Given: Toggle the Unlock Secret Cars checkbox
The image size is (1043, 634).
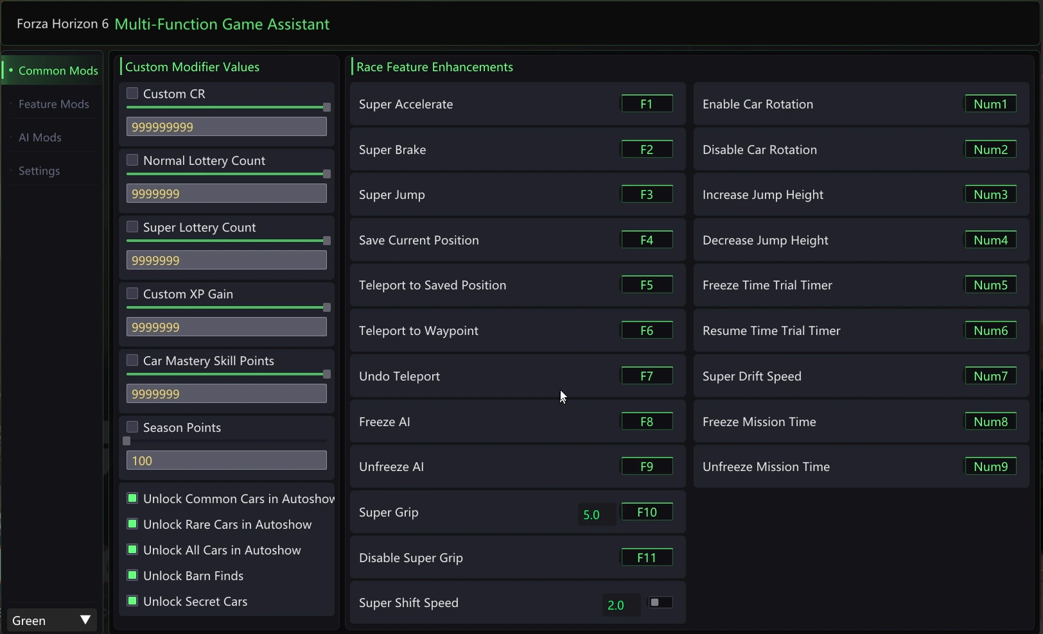Looking at the screenshot, I should [132, 601].
